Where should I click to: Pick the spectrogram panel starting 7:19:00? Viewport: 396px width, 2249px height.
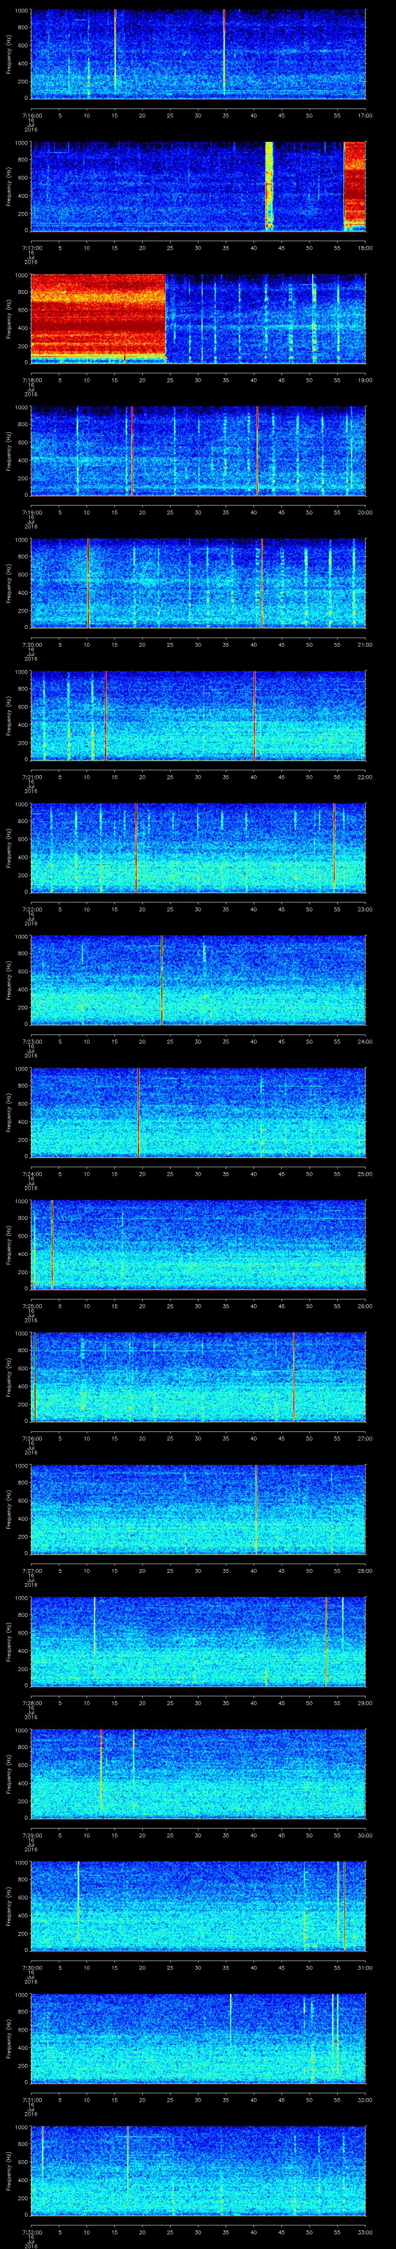(198, 450)
